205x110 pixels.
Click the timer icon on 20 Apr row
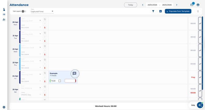[x=45, y=20]
